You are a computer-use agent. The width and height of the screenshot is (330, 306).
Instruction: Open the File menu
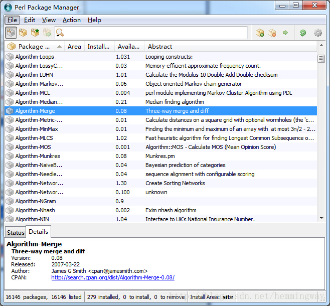point(12,20)
